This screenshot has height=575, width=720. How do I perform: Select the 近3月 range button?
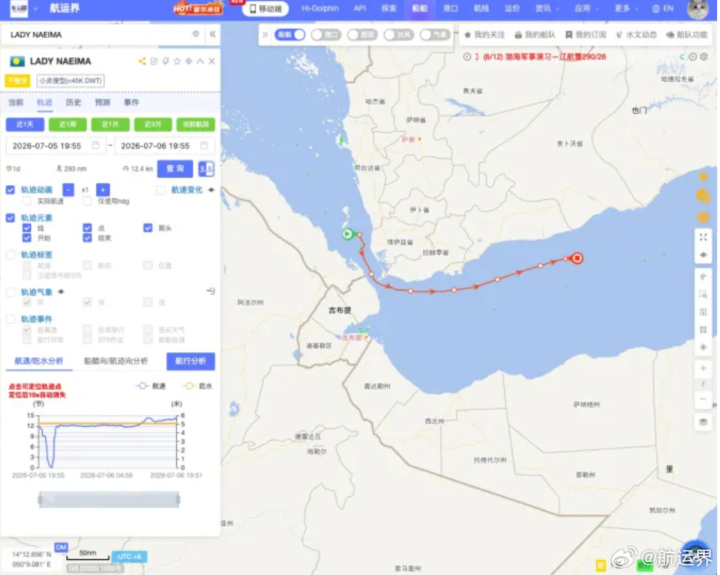click(x=153, y=124)
